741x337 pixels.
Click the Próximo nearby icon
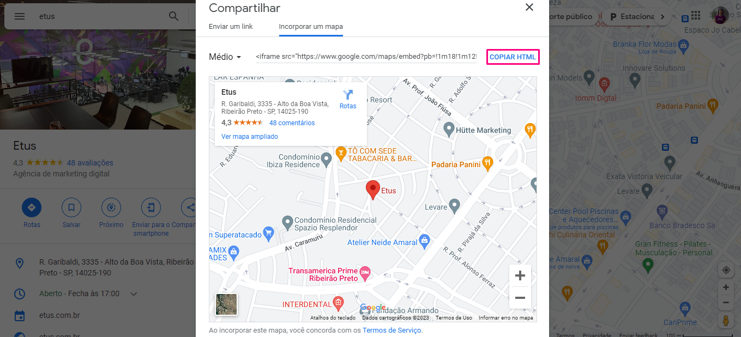coord(111,207)
